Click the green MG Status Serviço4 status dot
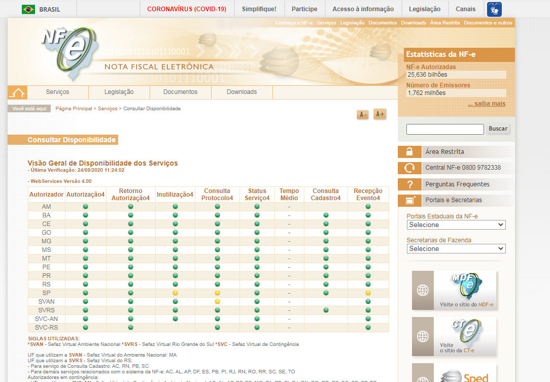Viewport: 550px width, 382px height. pyautogui.click(x=257, y=241)
